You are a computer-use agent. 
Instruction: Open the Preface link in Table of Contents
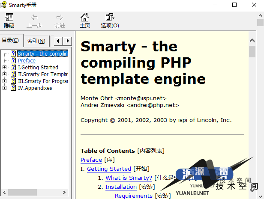pyautogui.click(x=91, y=160)
